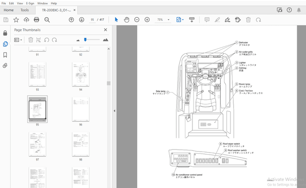Open the Attachments paperclip sidebar icon
This screenshot has width=306, height=188.
(x=5, y=65)
